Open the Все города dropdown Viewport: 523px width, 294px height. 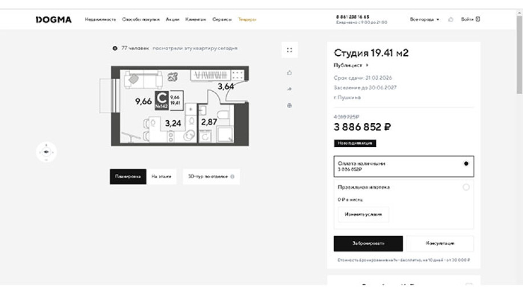[x=424, y=19]
